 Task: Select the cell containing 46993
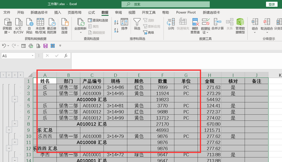pos(163,130)
